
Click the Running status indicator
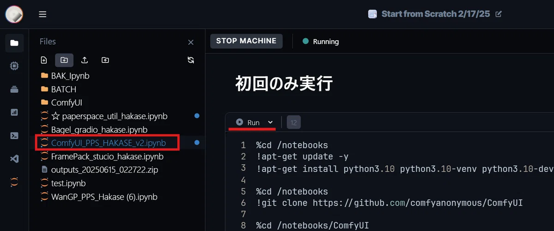[x=321, y=42]
